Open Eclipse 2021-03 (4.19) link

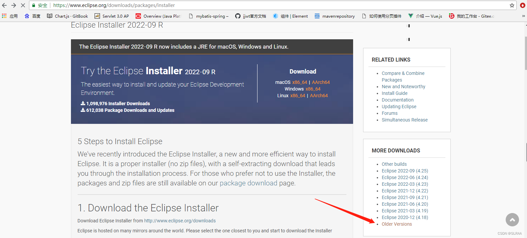405,211
